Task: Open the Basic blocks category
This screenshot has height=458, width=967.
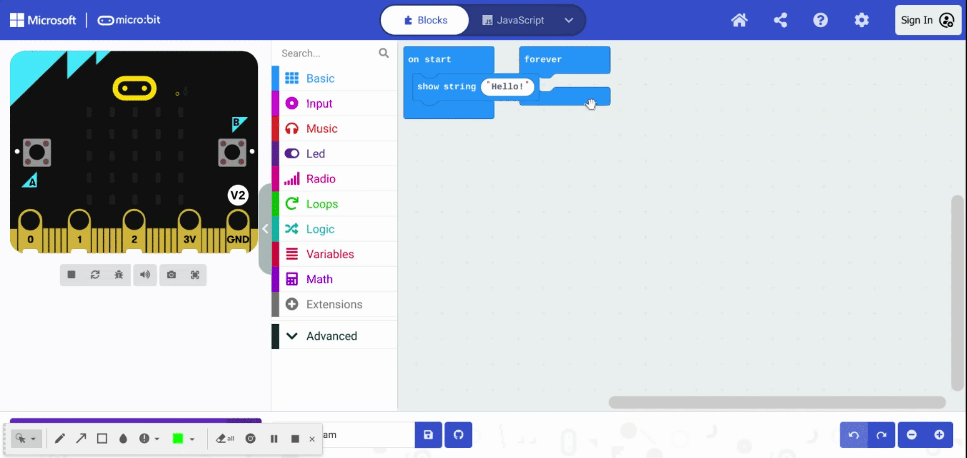Action: [319, 78]
